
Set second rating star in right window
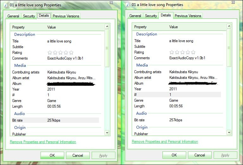click(177, 52)
